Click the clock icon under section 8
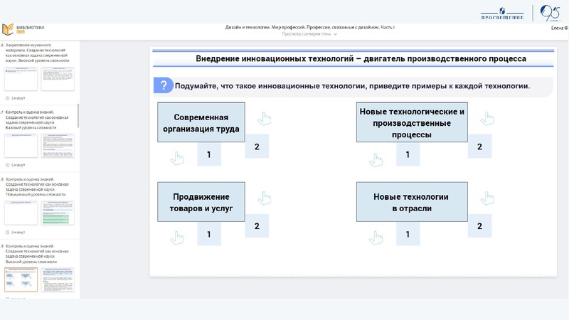569x320 pixels. point(8,233)
